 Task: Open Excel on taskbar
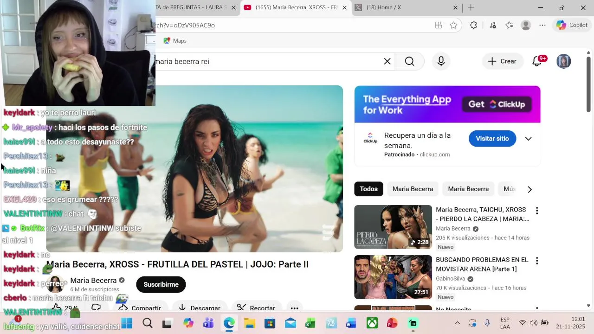click(x=310, y=323)
